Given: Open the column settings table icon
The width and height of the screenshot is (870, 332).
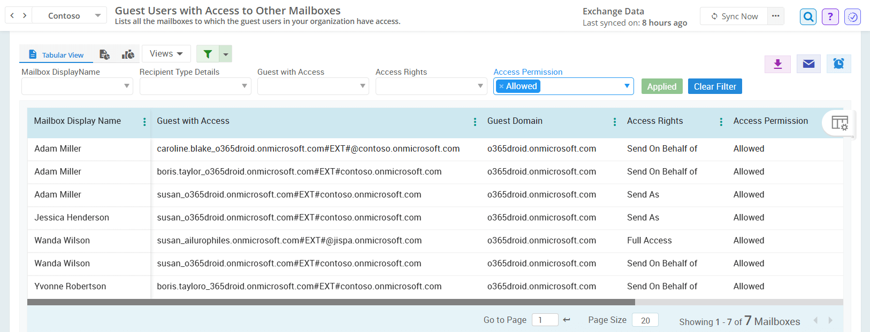Looking at the screenshot, I should click(840, 123).
